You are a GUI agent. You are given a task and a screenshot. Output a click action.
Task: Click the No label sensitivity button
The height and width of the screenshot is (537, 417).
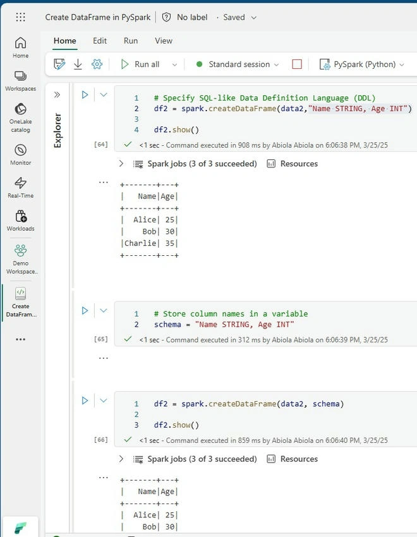(x=192, y=17)
